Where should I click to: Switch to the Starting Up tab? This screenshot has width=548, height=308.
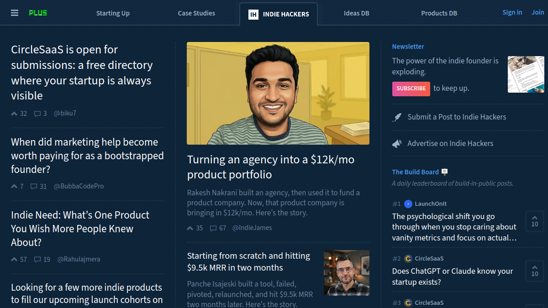(x=113, y=13)
